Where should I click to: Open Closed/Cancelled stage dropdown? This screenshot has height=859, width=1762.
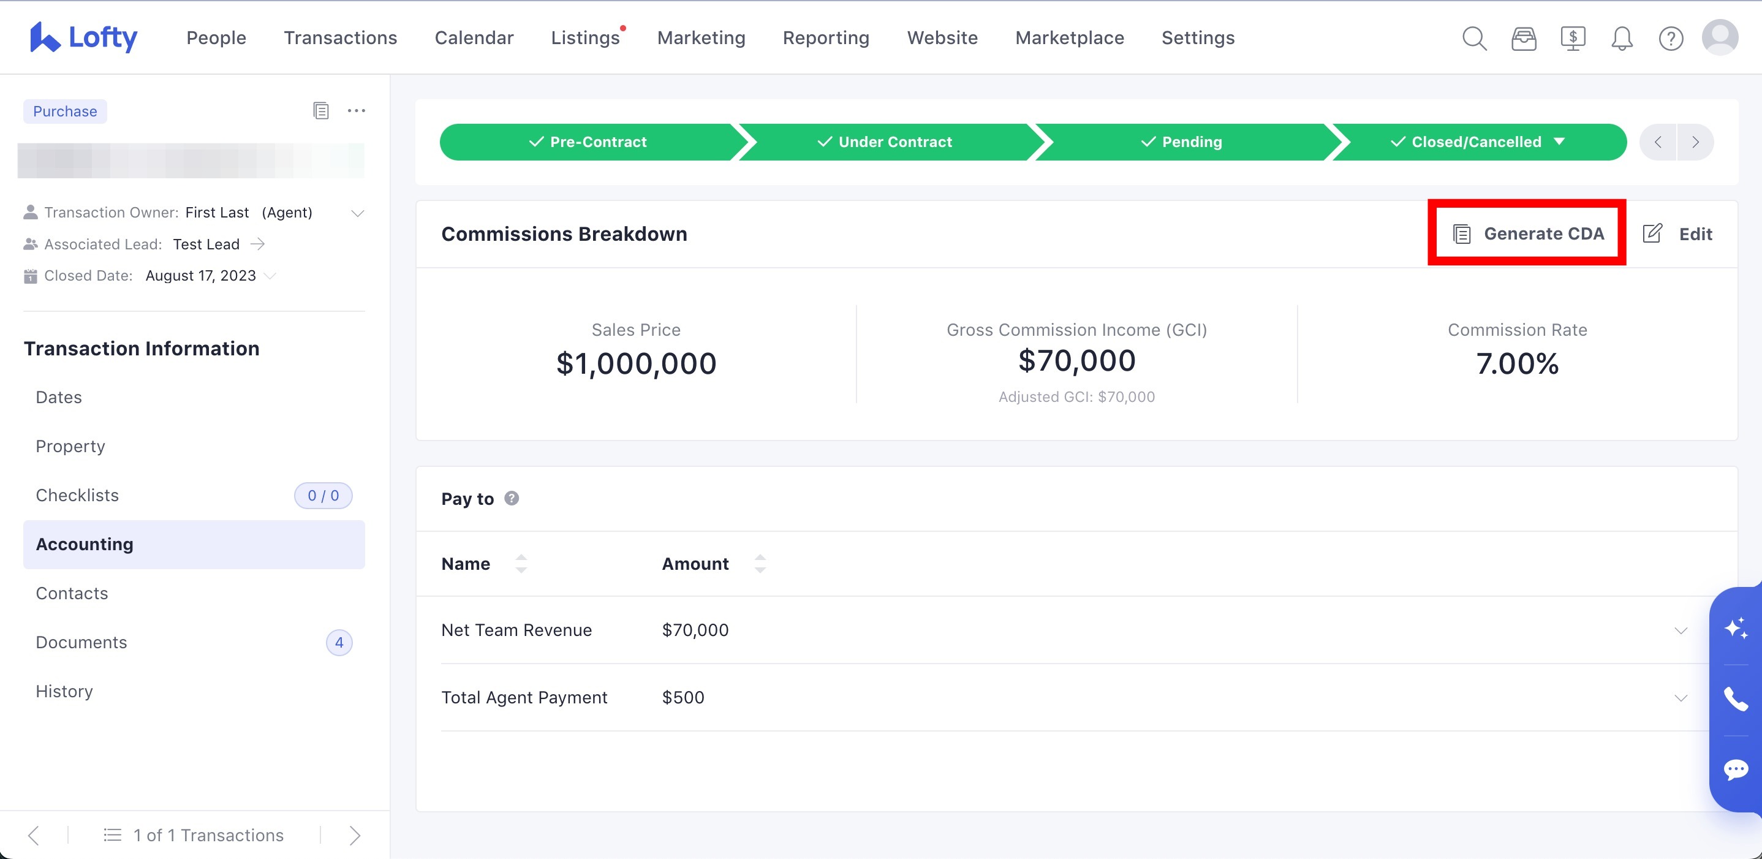1560,142
